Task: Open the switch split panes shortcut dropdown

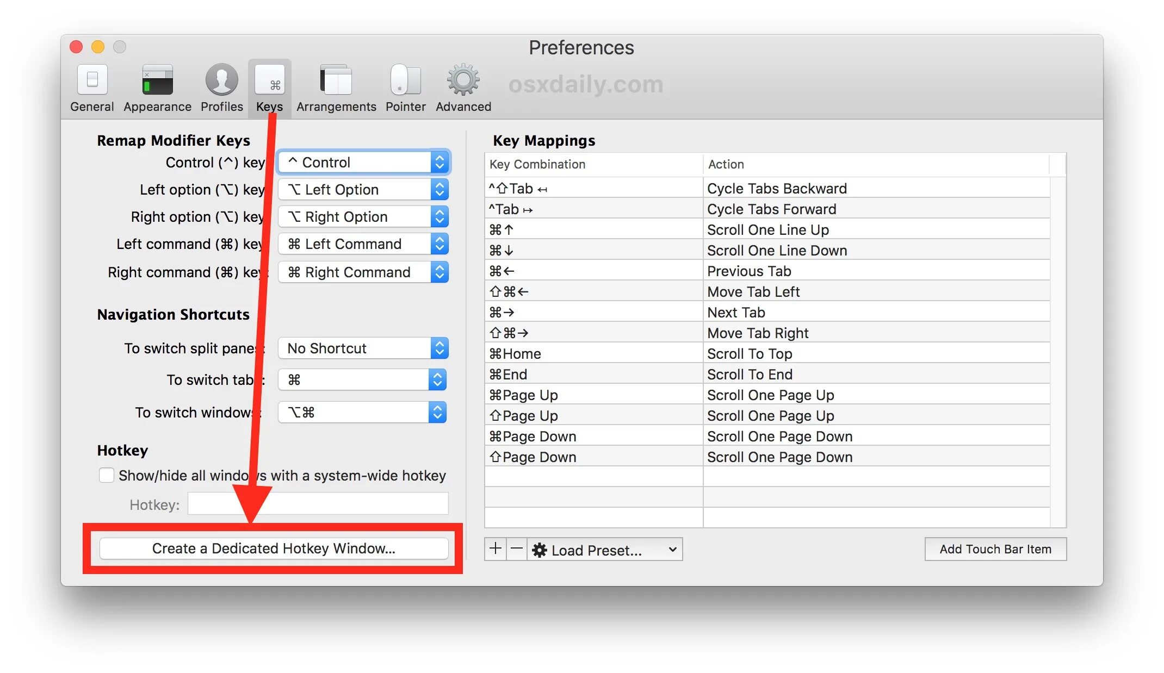Action: 363,348
